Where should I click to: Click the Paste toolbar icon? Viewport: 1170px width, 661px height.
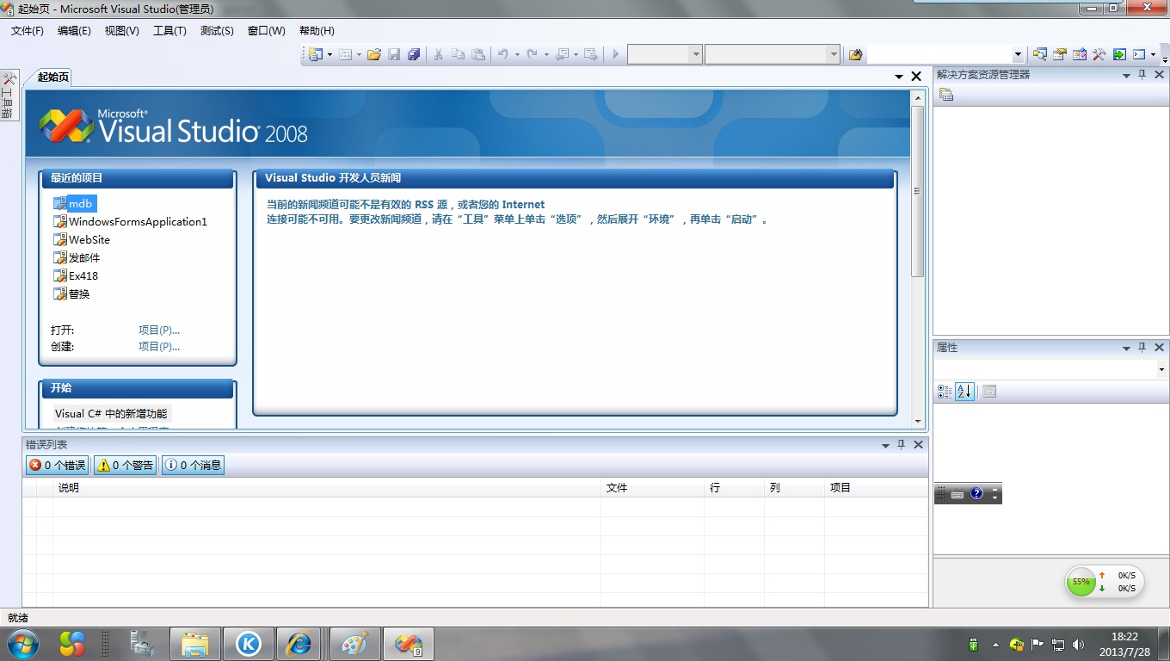(478, 54)
